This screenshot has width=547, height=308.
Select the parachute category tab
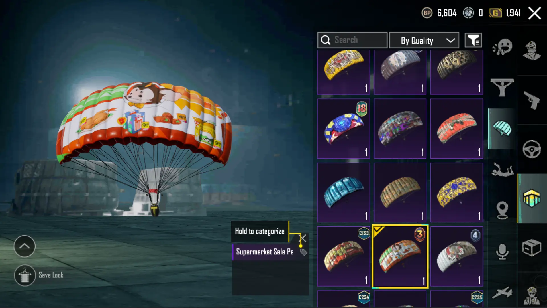503,129
